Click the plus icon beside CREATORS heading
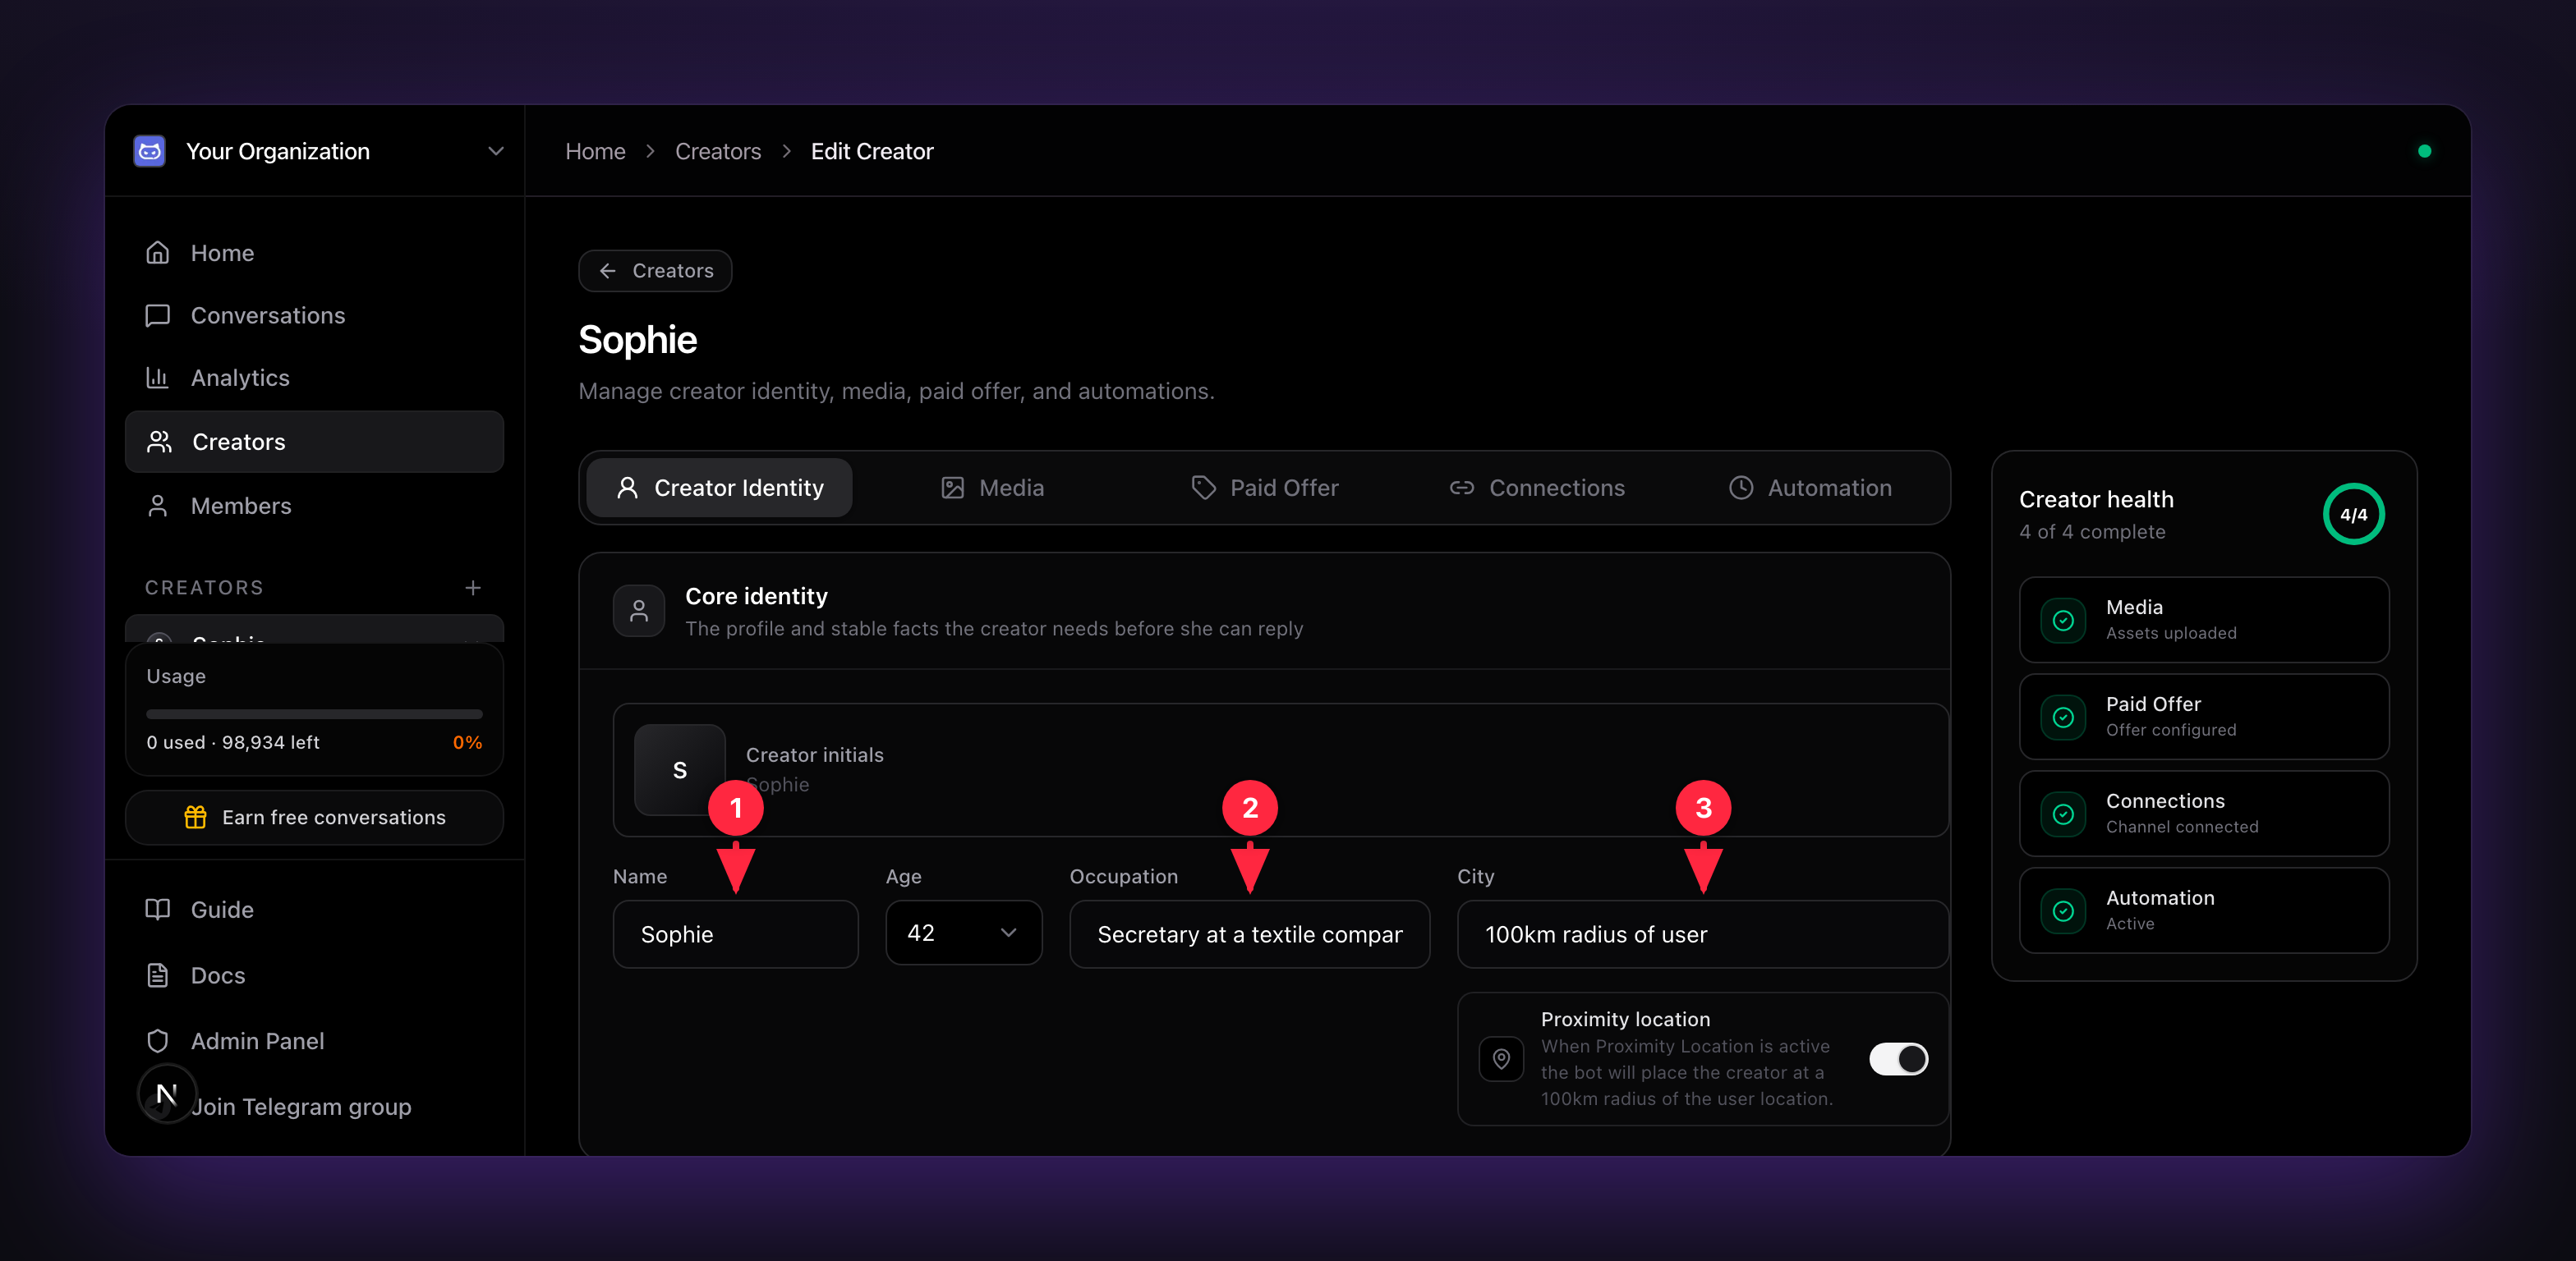 [x=473, y=588]
